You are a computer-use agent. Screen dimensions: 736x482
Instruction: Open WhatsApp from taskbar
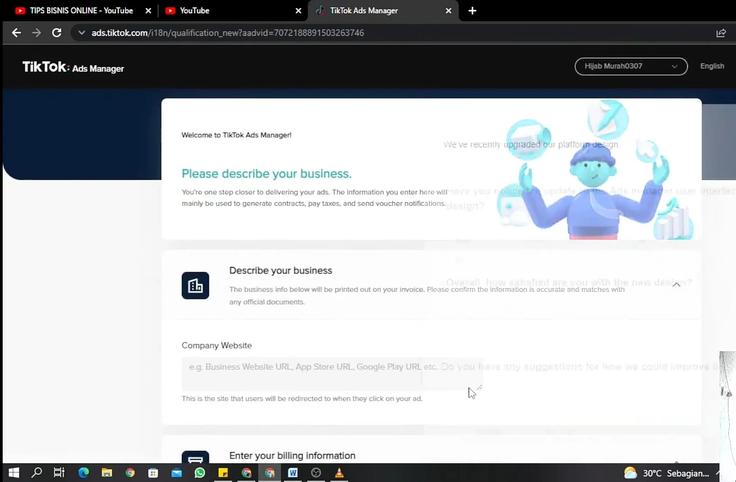(200, 473)
